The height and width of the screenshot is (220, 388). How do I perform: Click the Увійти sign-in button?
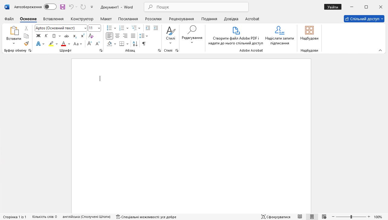point(333,7)
